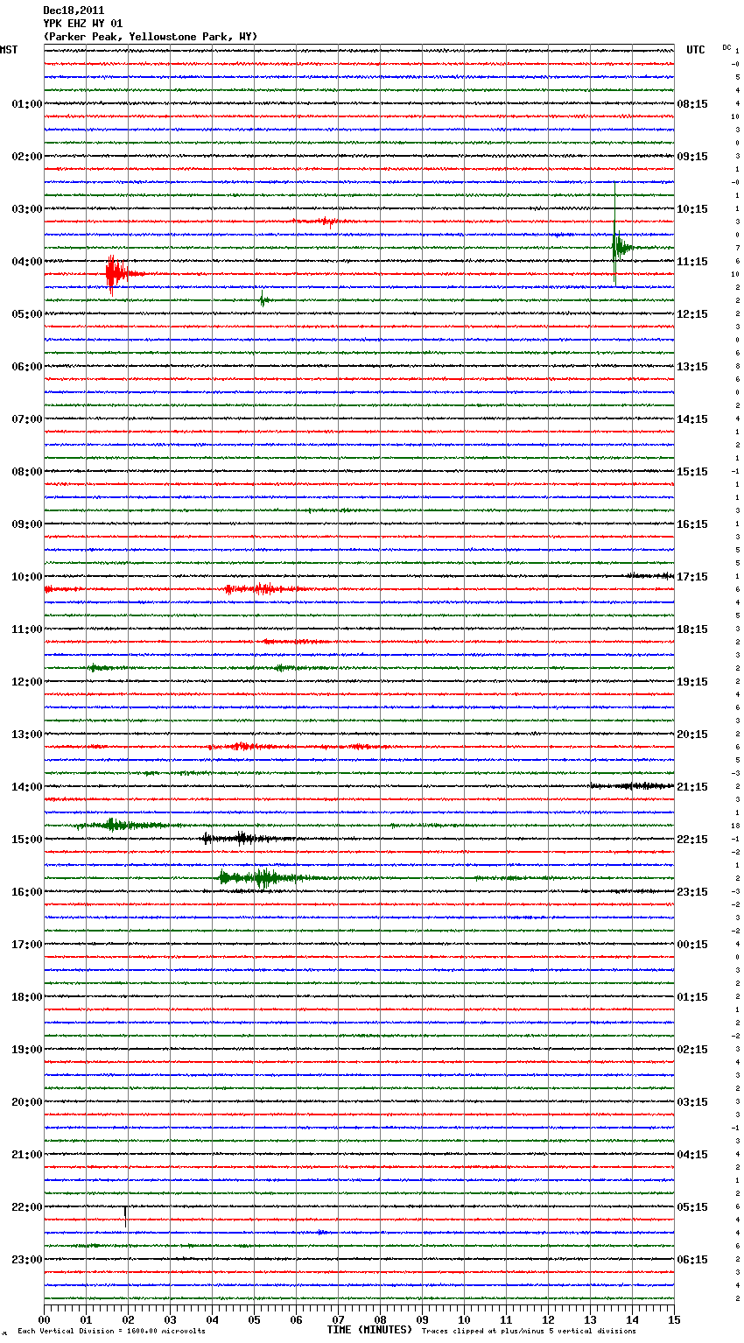
Task: Click the black spike on the 22:00 trace
Action: [125, 1215]
